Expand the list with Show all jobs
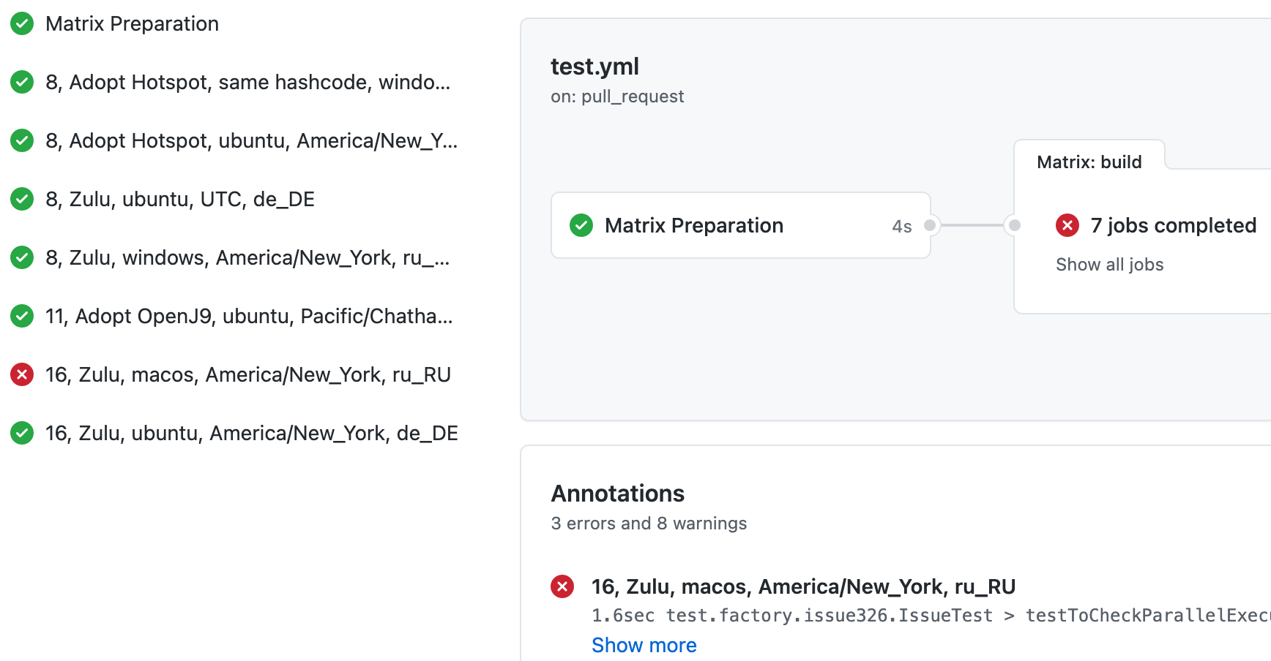The image size is (1271, 661). coord(1109,265)
